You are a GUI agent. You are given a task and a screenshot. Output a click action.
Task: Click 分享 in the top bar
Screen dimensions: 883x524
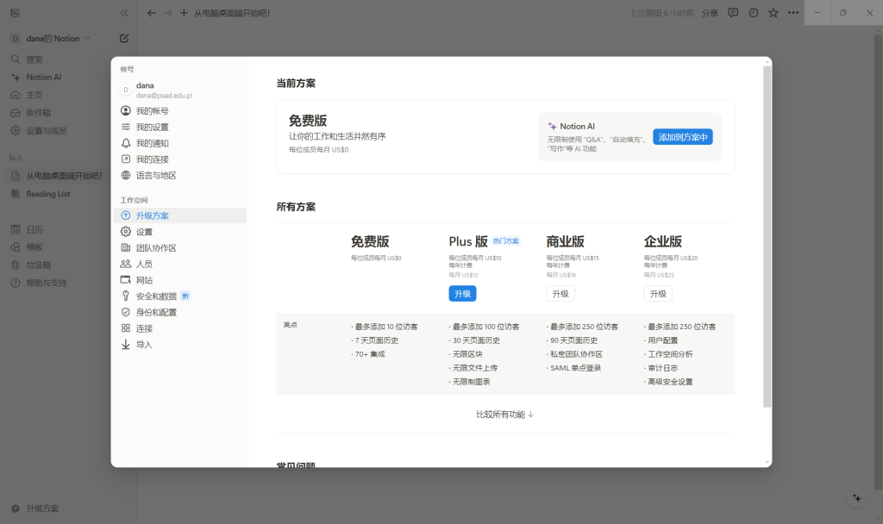click(x=710, y=13)
